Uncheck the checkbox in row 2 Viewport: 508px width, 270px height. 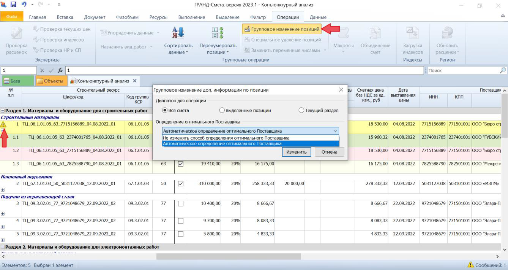point(181,184)
